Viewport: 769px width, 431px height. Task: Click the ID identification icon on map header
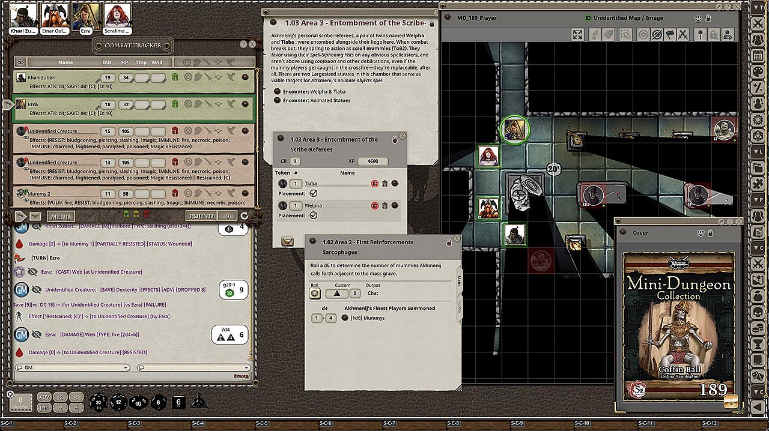[x=588, y=18]
